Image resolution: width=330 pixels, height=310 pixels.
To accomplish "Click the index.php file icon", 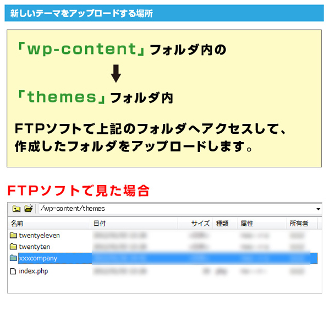I will 13,271.
